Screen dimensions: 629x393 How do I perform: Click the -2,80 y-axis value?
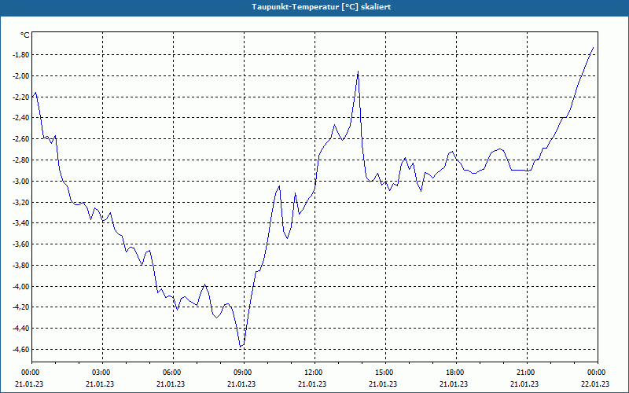coord(21,160)
